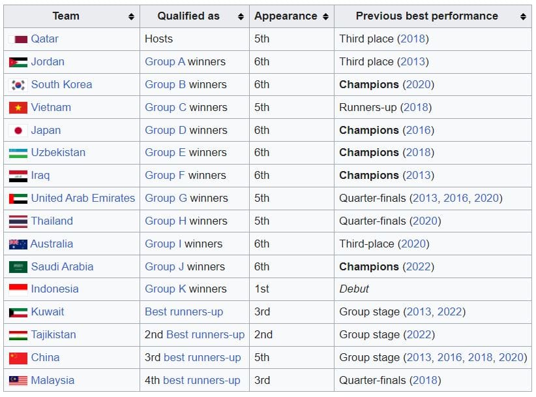Click the South Korea flag icon
The height and width of the screenshot is (397, 536).
click(x=18, y=85)
